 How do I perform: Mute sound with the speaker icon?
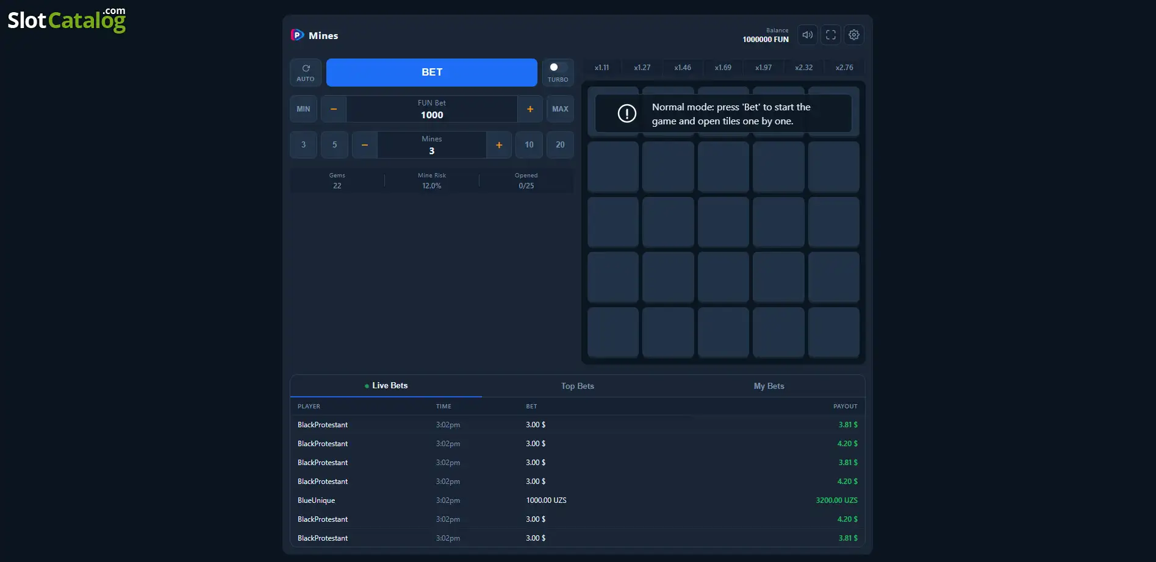pyautogui.click(x=807, y=35)
